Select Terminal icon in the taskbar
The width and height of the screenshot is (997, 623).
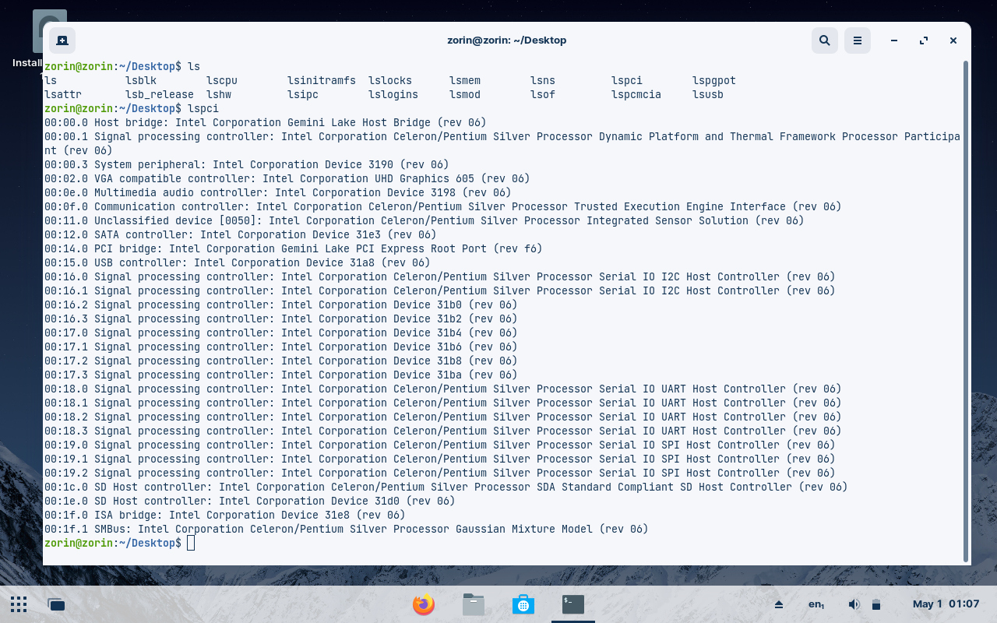click(x=573, y=604)
